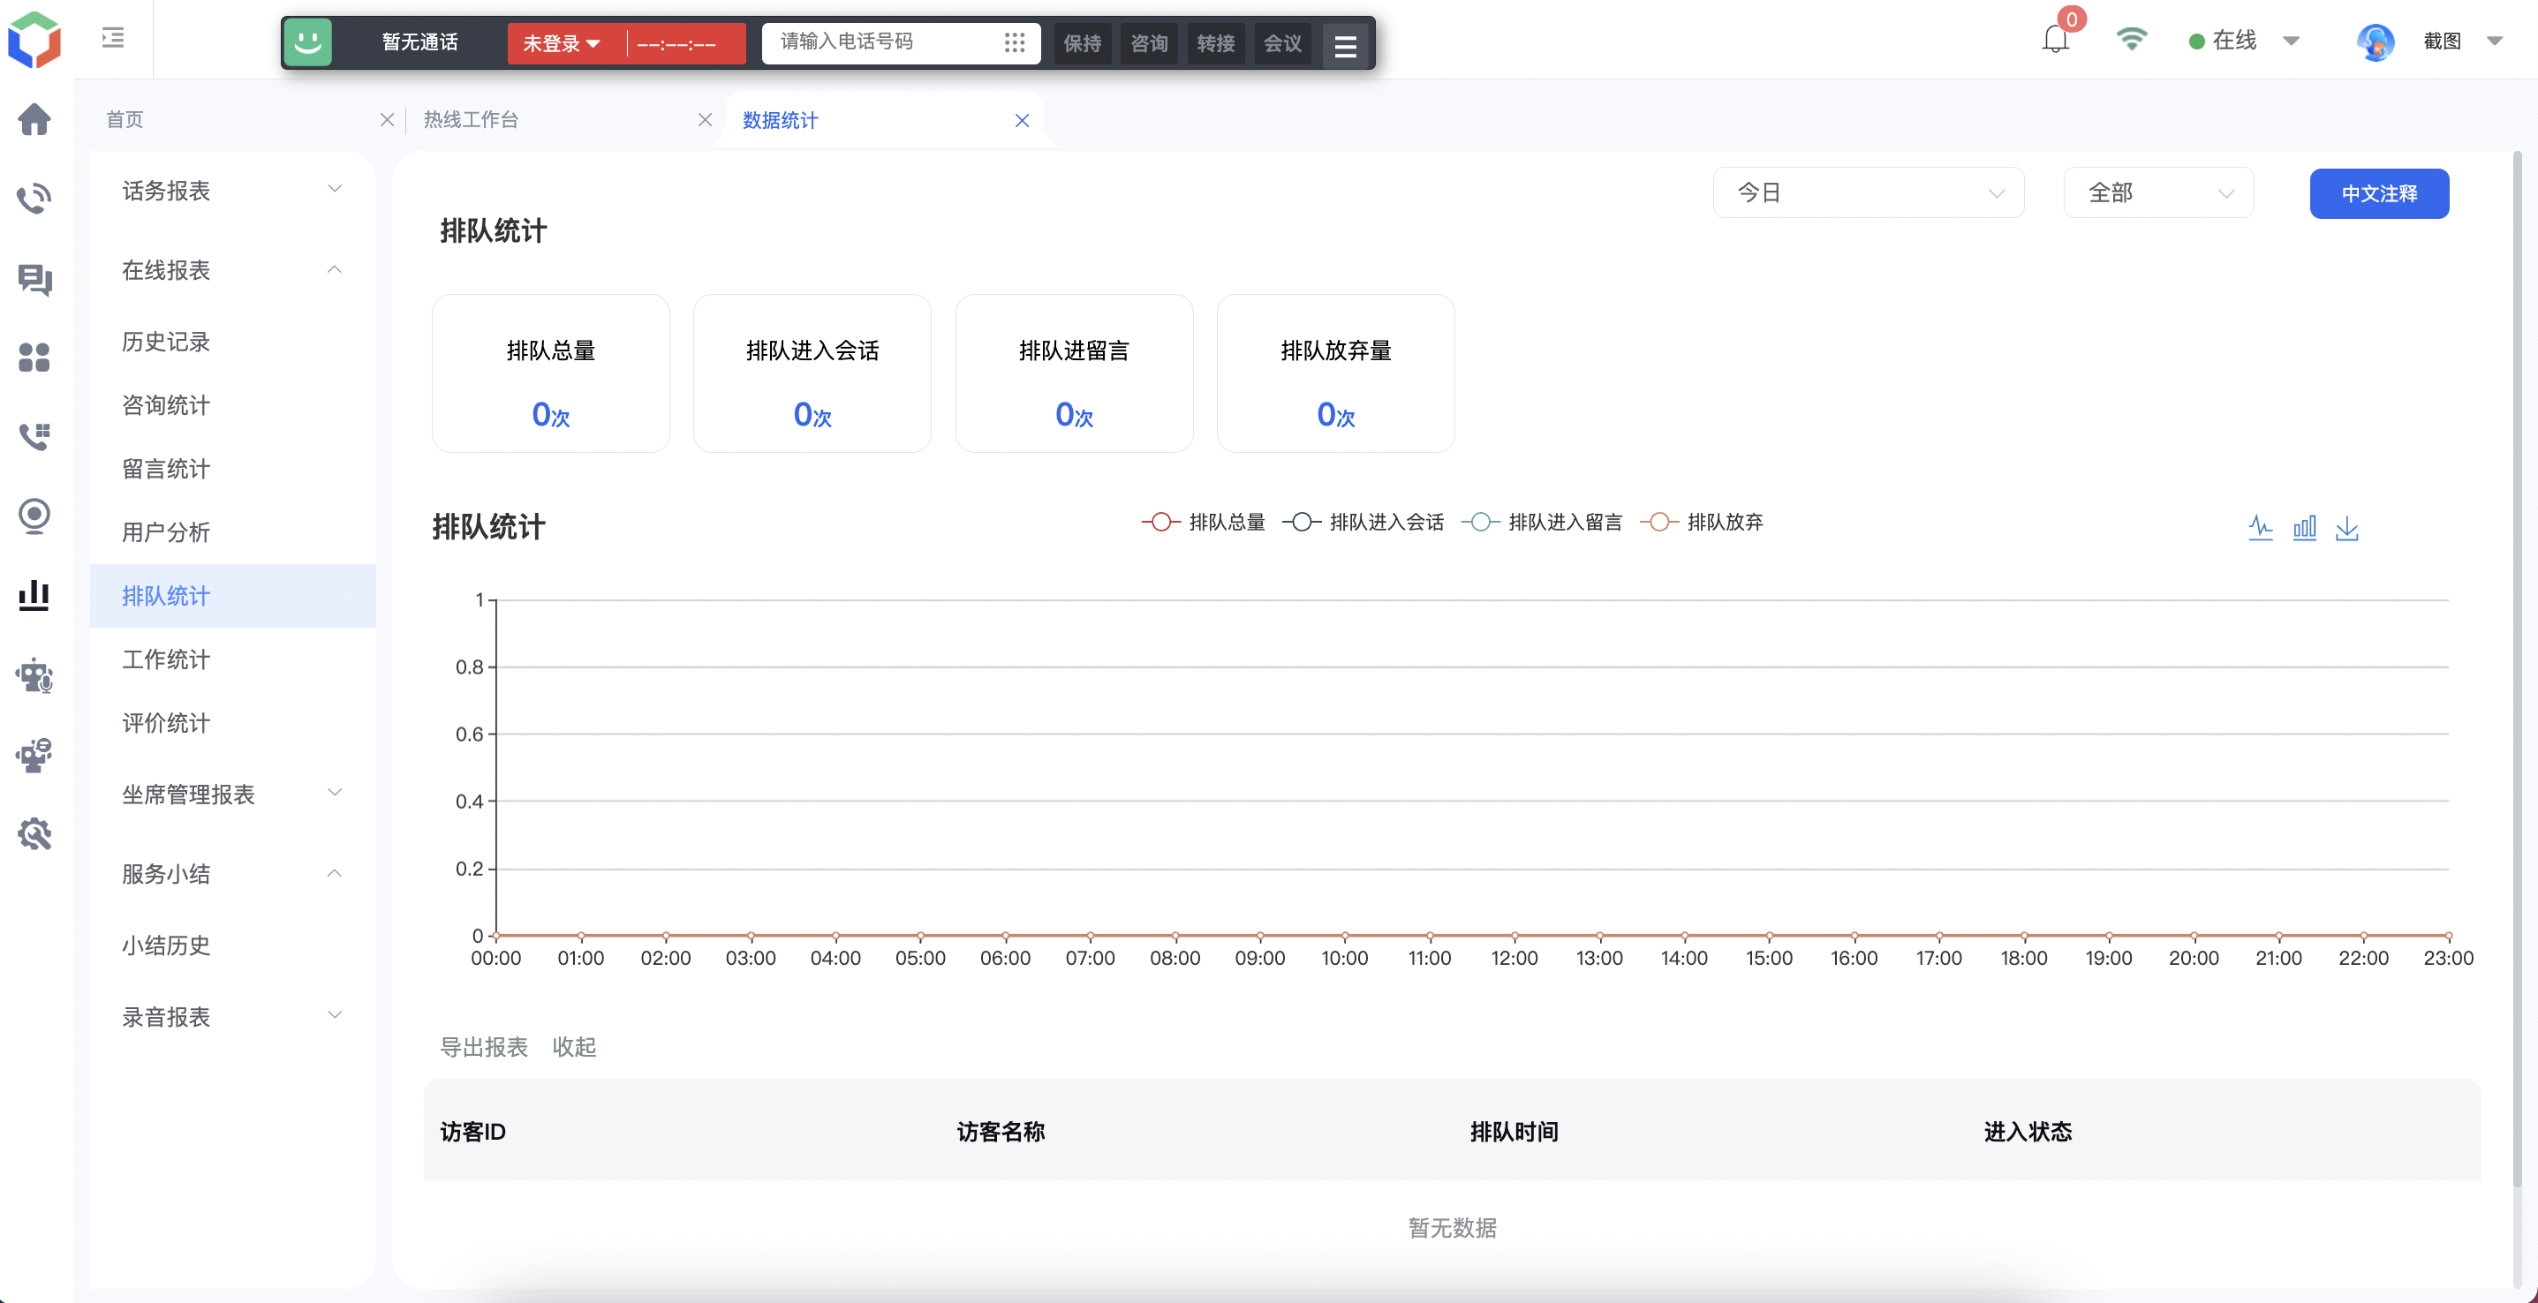Viewport: 2538px width, 1303px height.
Task: Toggle the 排队进入会话 legend series
Action: [x=1363, y=522]
